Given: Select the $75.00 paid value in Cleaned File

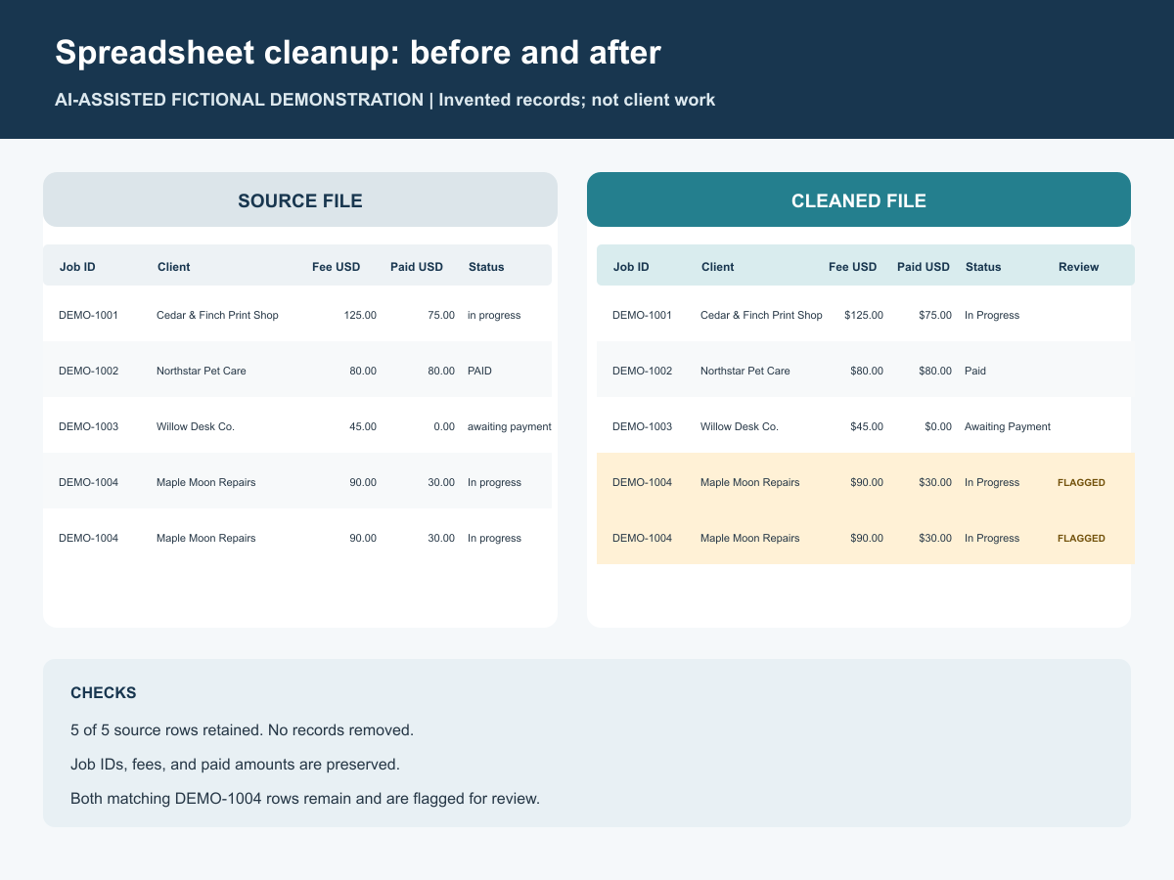Looking at the screenshot, I should pos(935,315).
